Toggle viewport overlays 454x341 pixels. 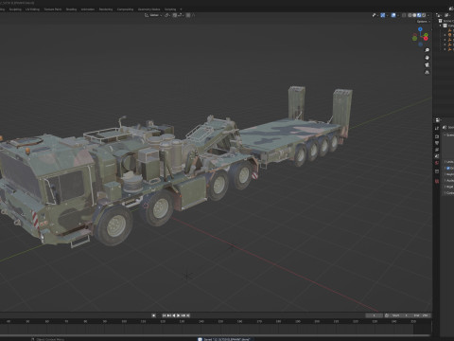point(393,15)
